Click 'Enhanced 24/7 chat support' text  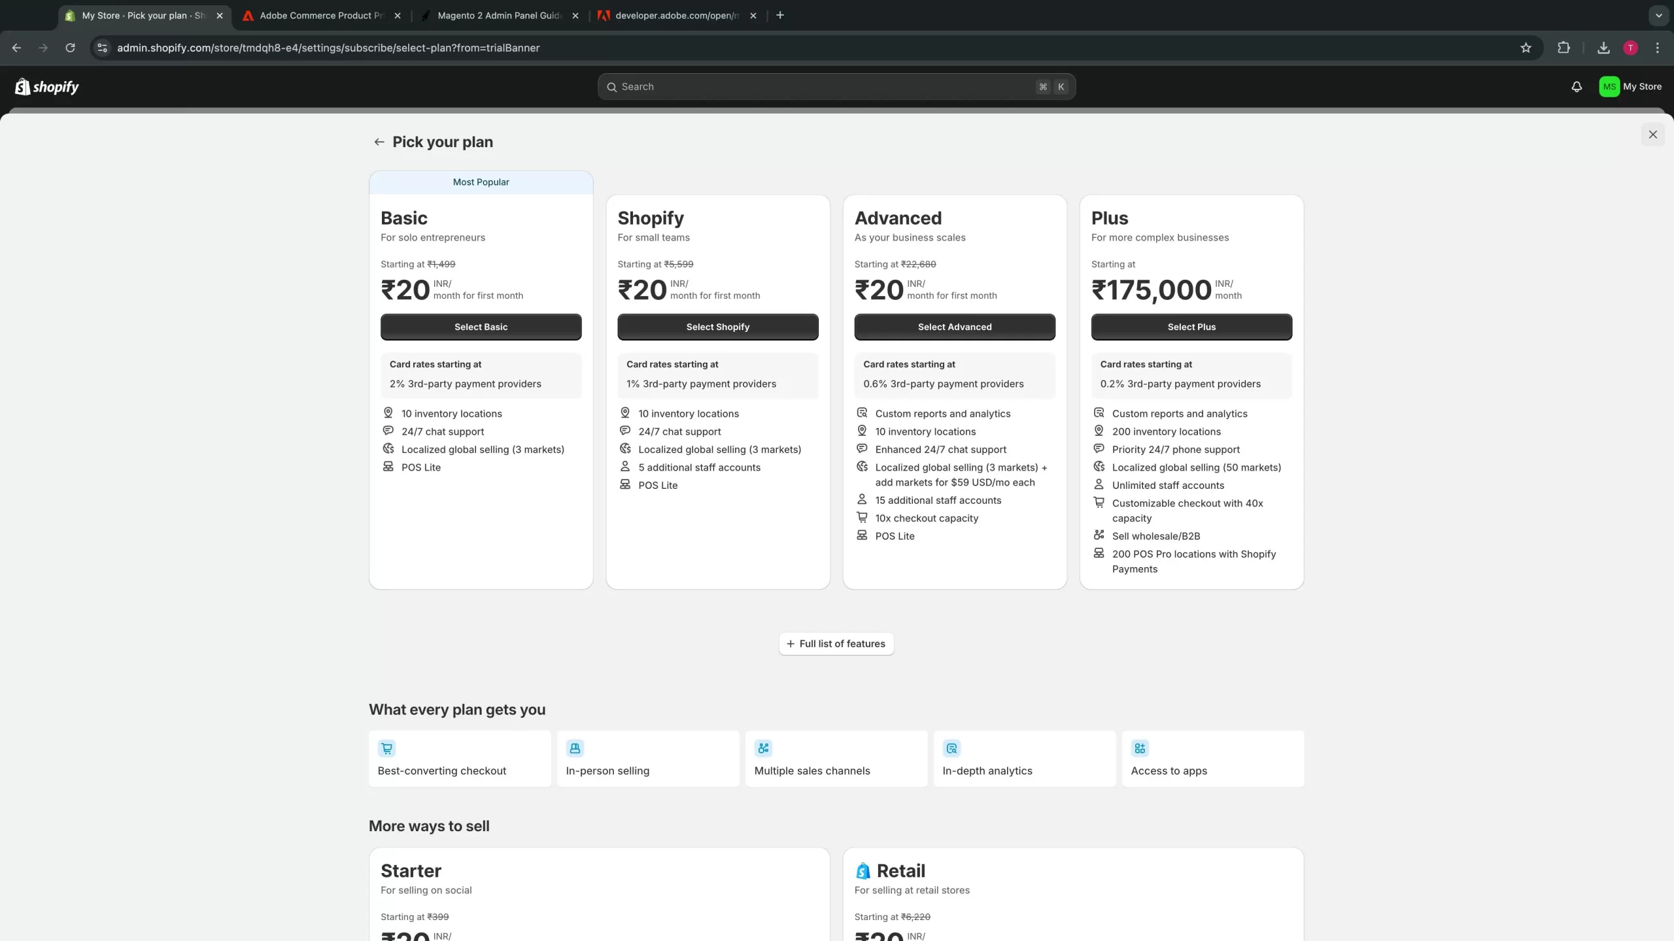point(940,449)
